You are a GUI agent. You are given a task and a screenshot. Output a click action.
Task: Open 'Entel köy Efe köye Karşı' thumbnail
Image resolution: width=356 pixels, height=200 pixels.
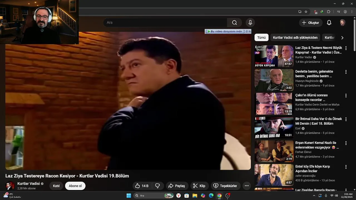274,175
